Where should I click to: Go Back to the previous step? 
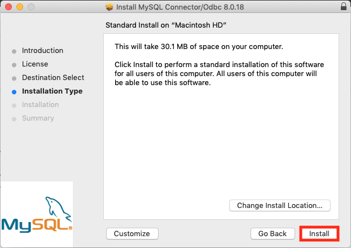[x=273, y=234]
